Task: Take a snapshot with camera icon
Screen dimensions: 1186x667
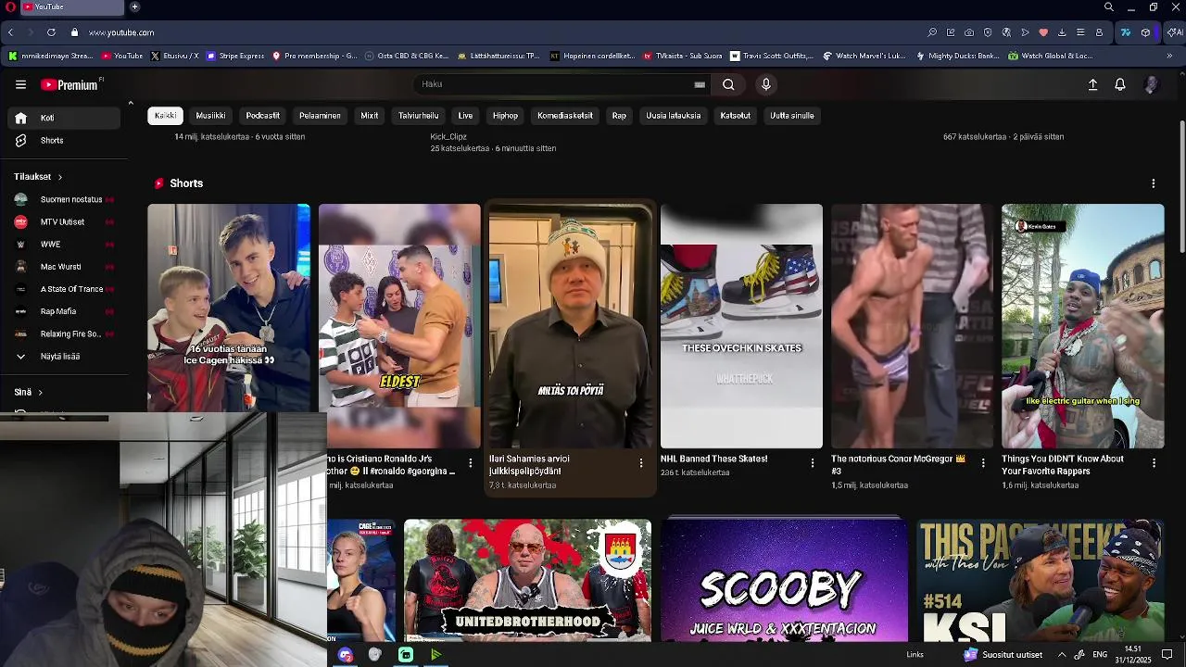Action: click(969, 32)
